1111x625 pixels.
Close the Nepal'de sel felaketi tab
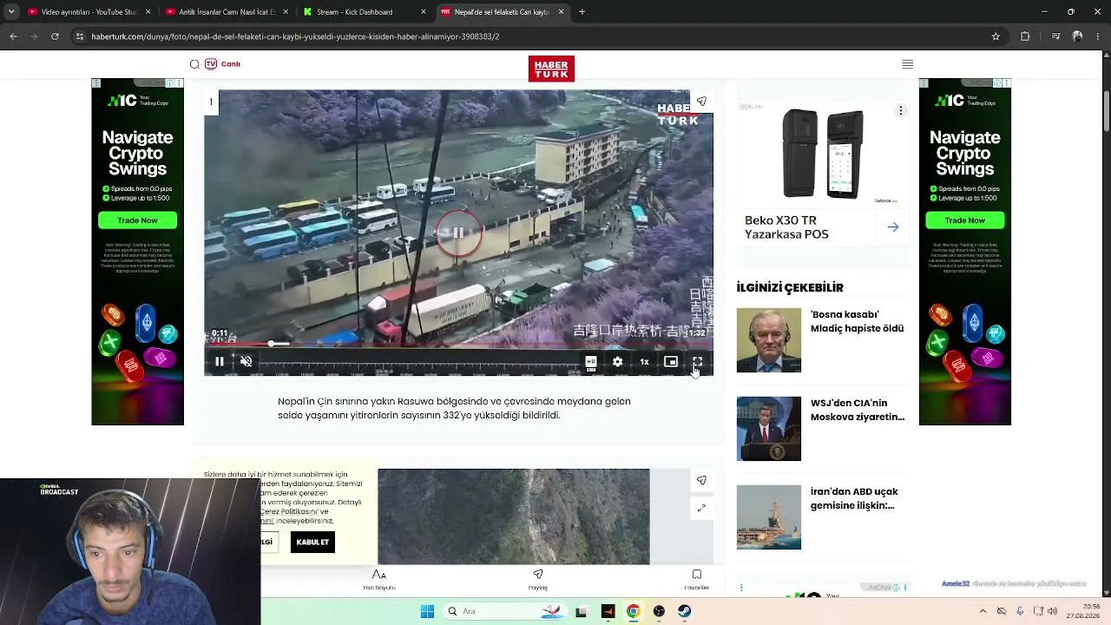(561, 12)
